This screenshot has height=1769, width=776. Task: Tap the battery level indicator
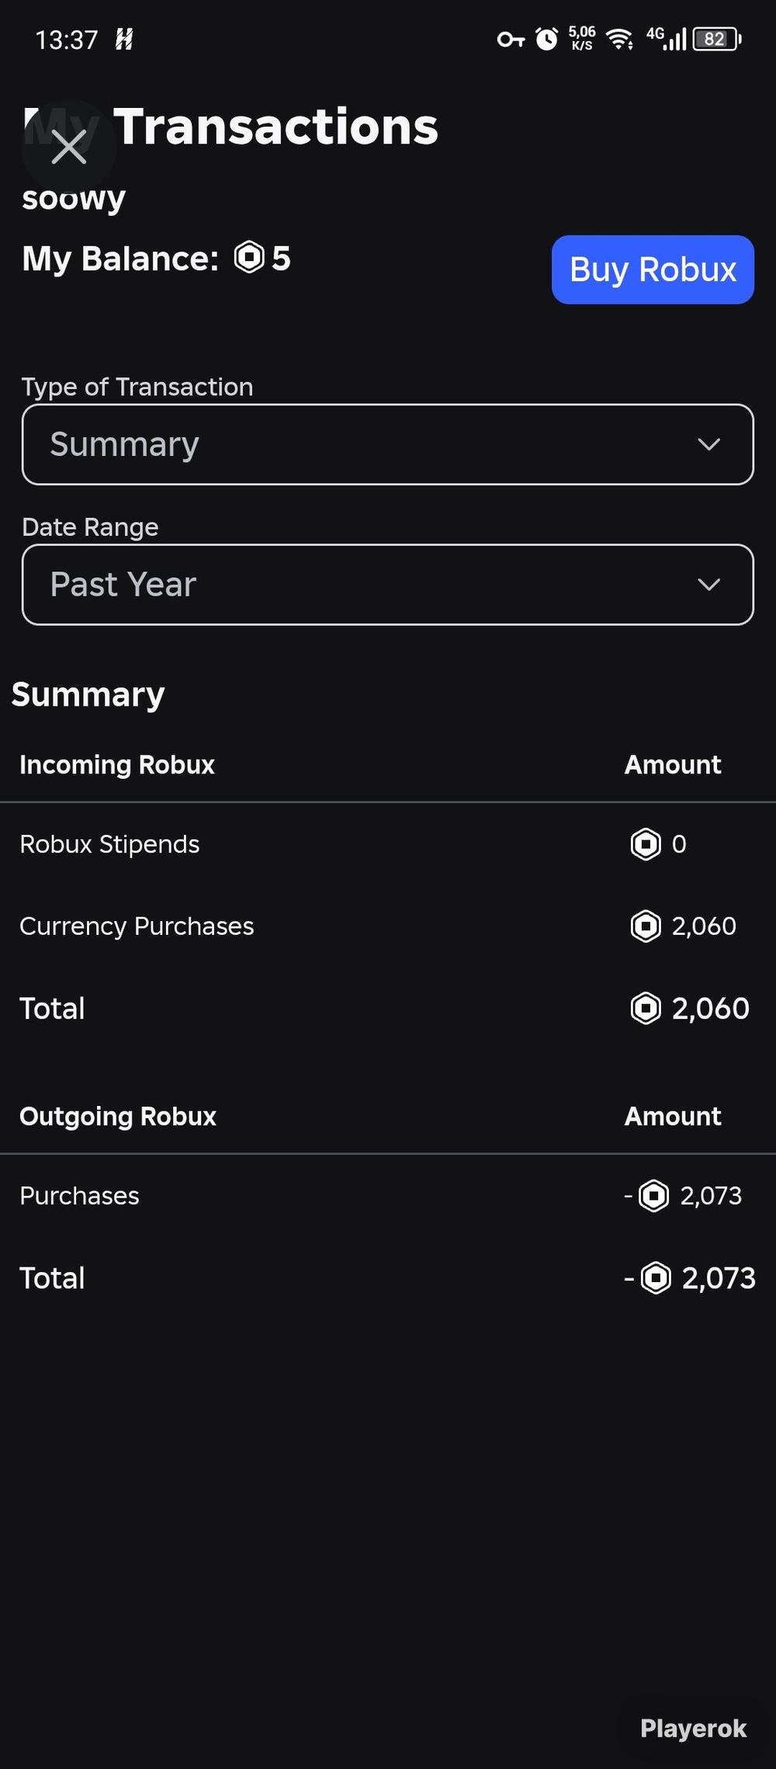717,39
